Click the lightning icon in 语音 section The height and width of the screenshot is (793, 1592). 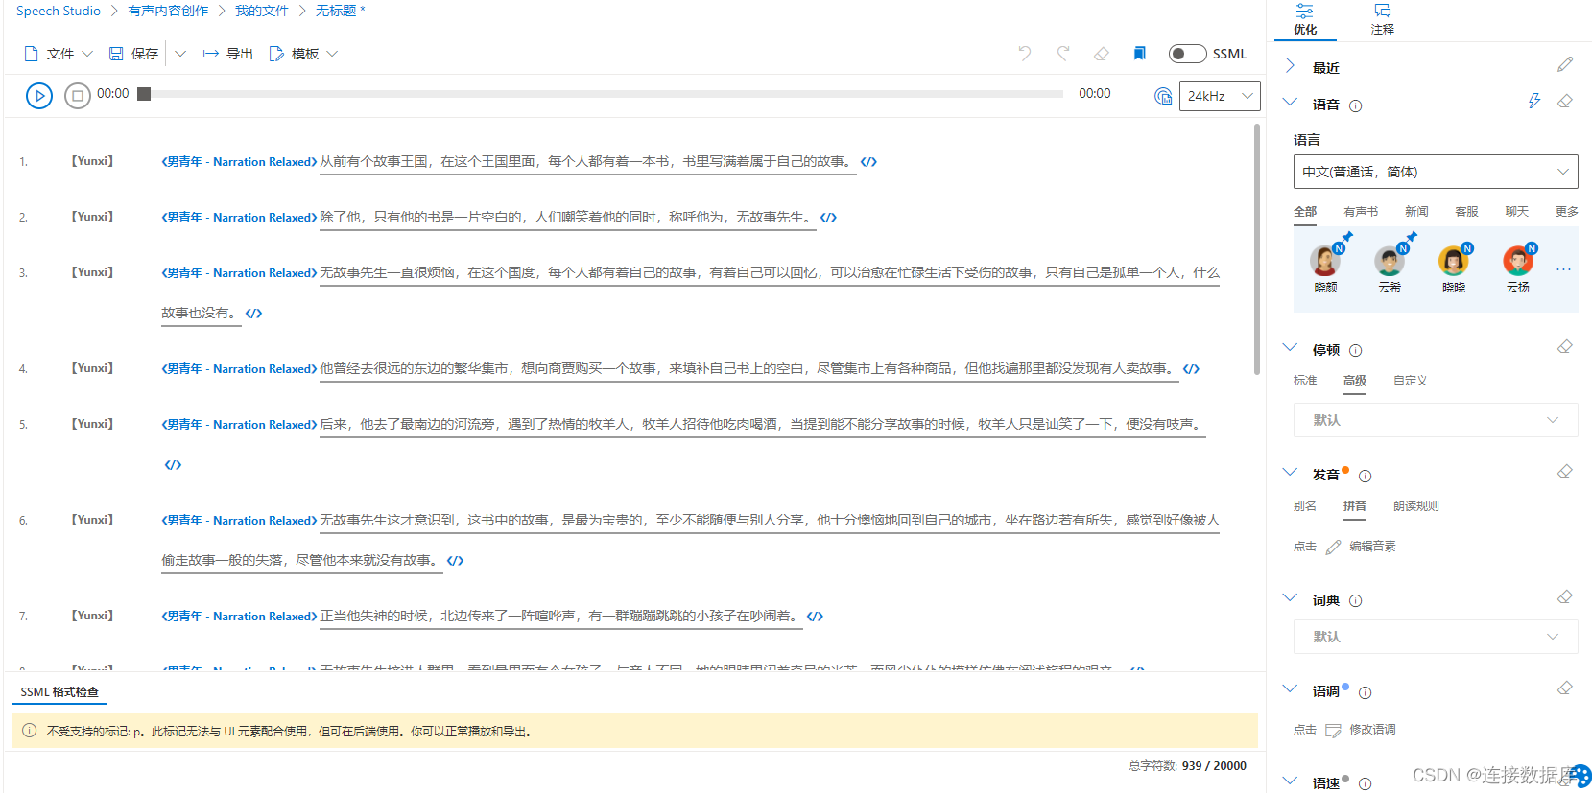1534,102
